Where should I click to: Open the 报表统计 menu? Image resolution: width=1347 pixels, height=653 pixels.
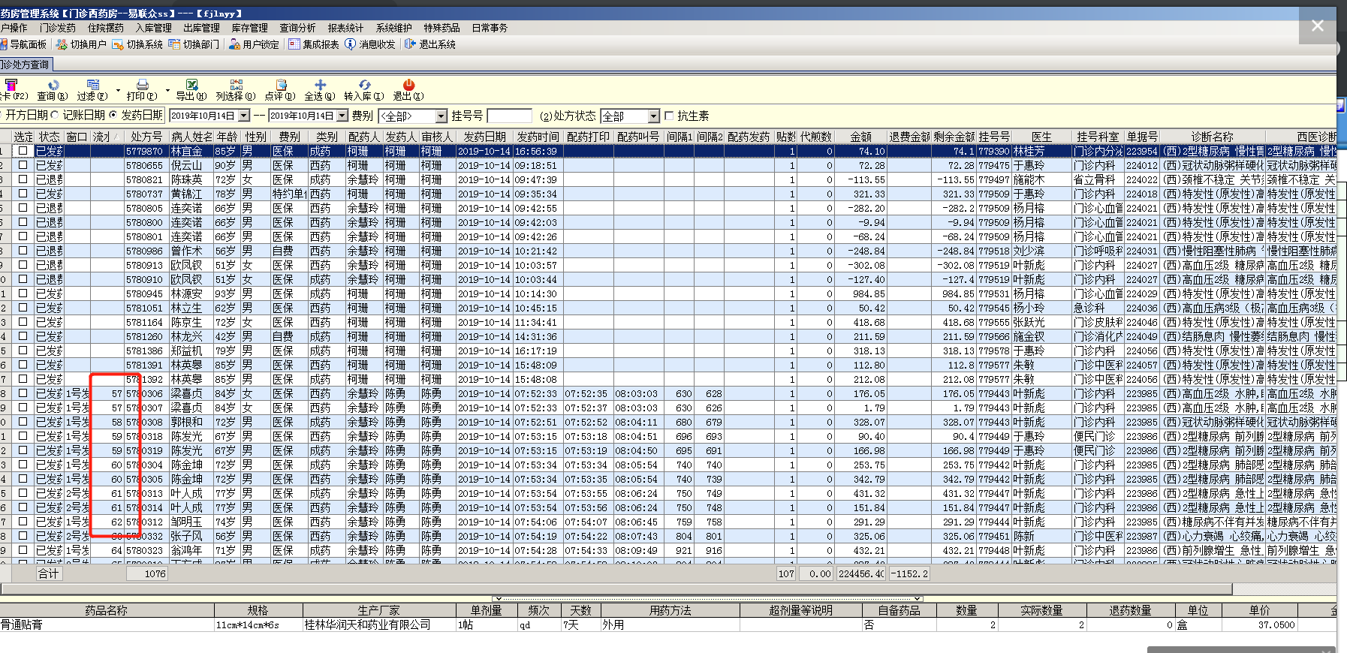point(345,28)
